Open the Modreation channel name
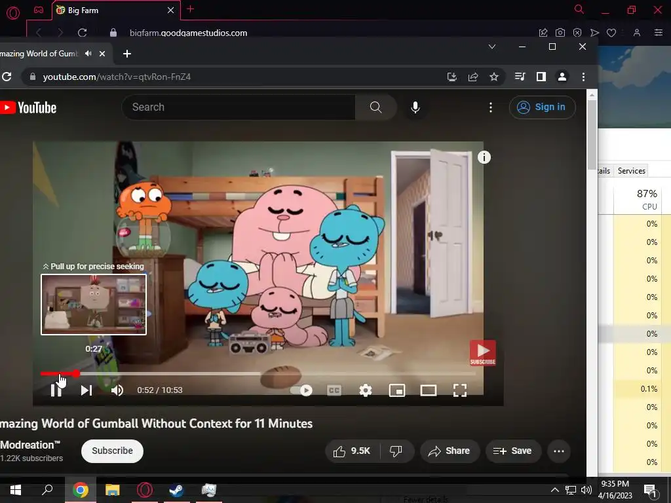Viewport: 671px width, 503px height. (x=30, y=445)
